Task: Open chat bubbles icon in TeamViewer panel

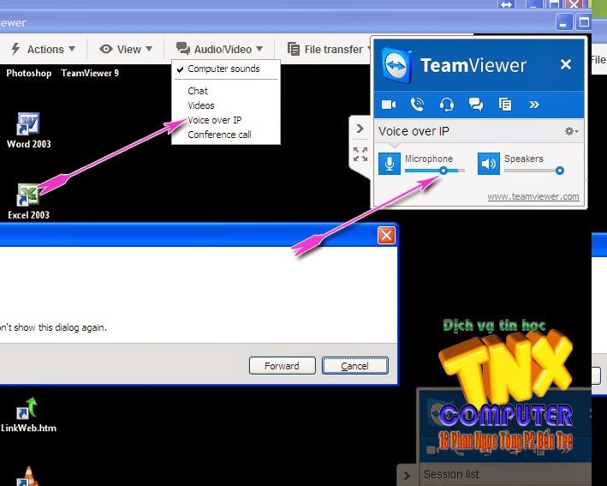Action: point(476,105)
